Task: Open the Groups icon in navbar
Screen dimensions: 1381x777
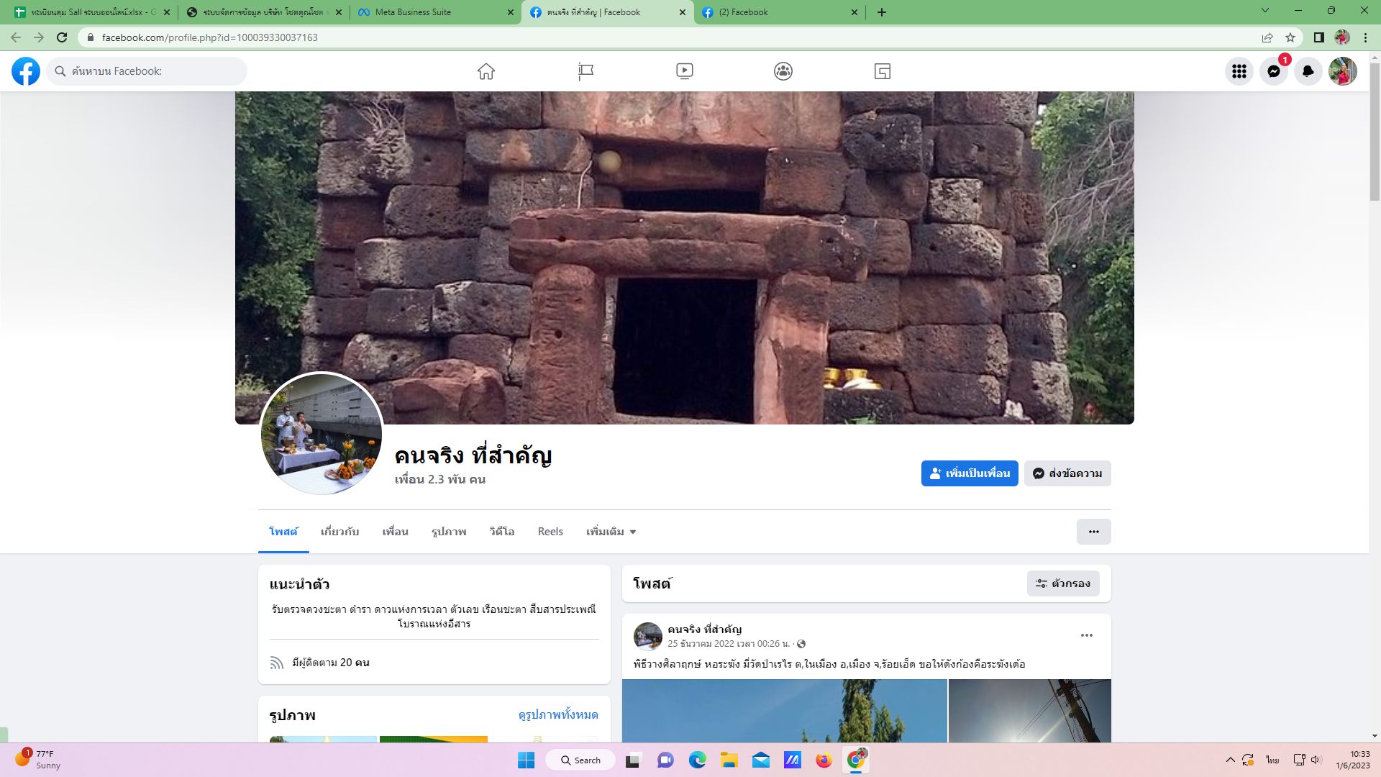Action: (783, 71)
